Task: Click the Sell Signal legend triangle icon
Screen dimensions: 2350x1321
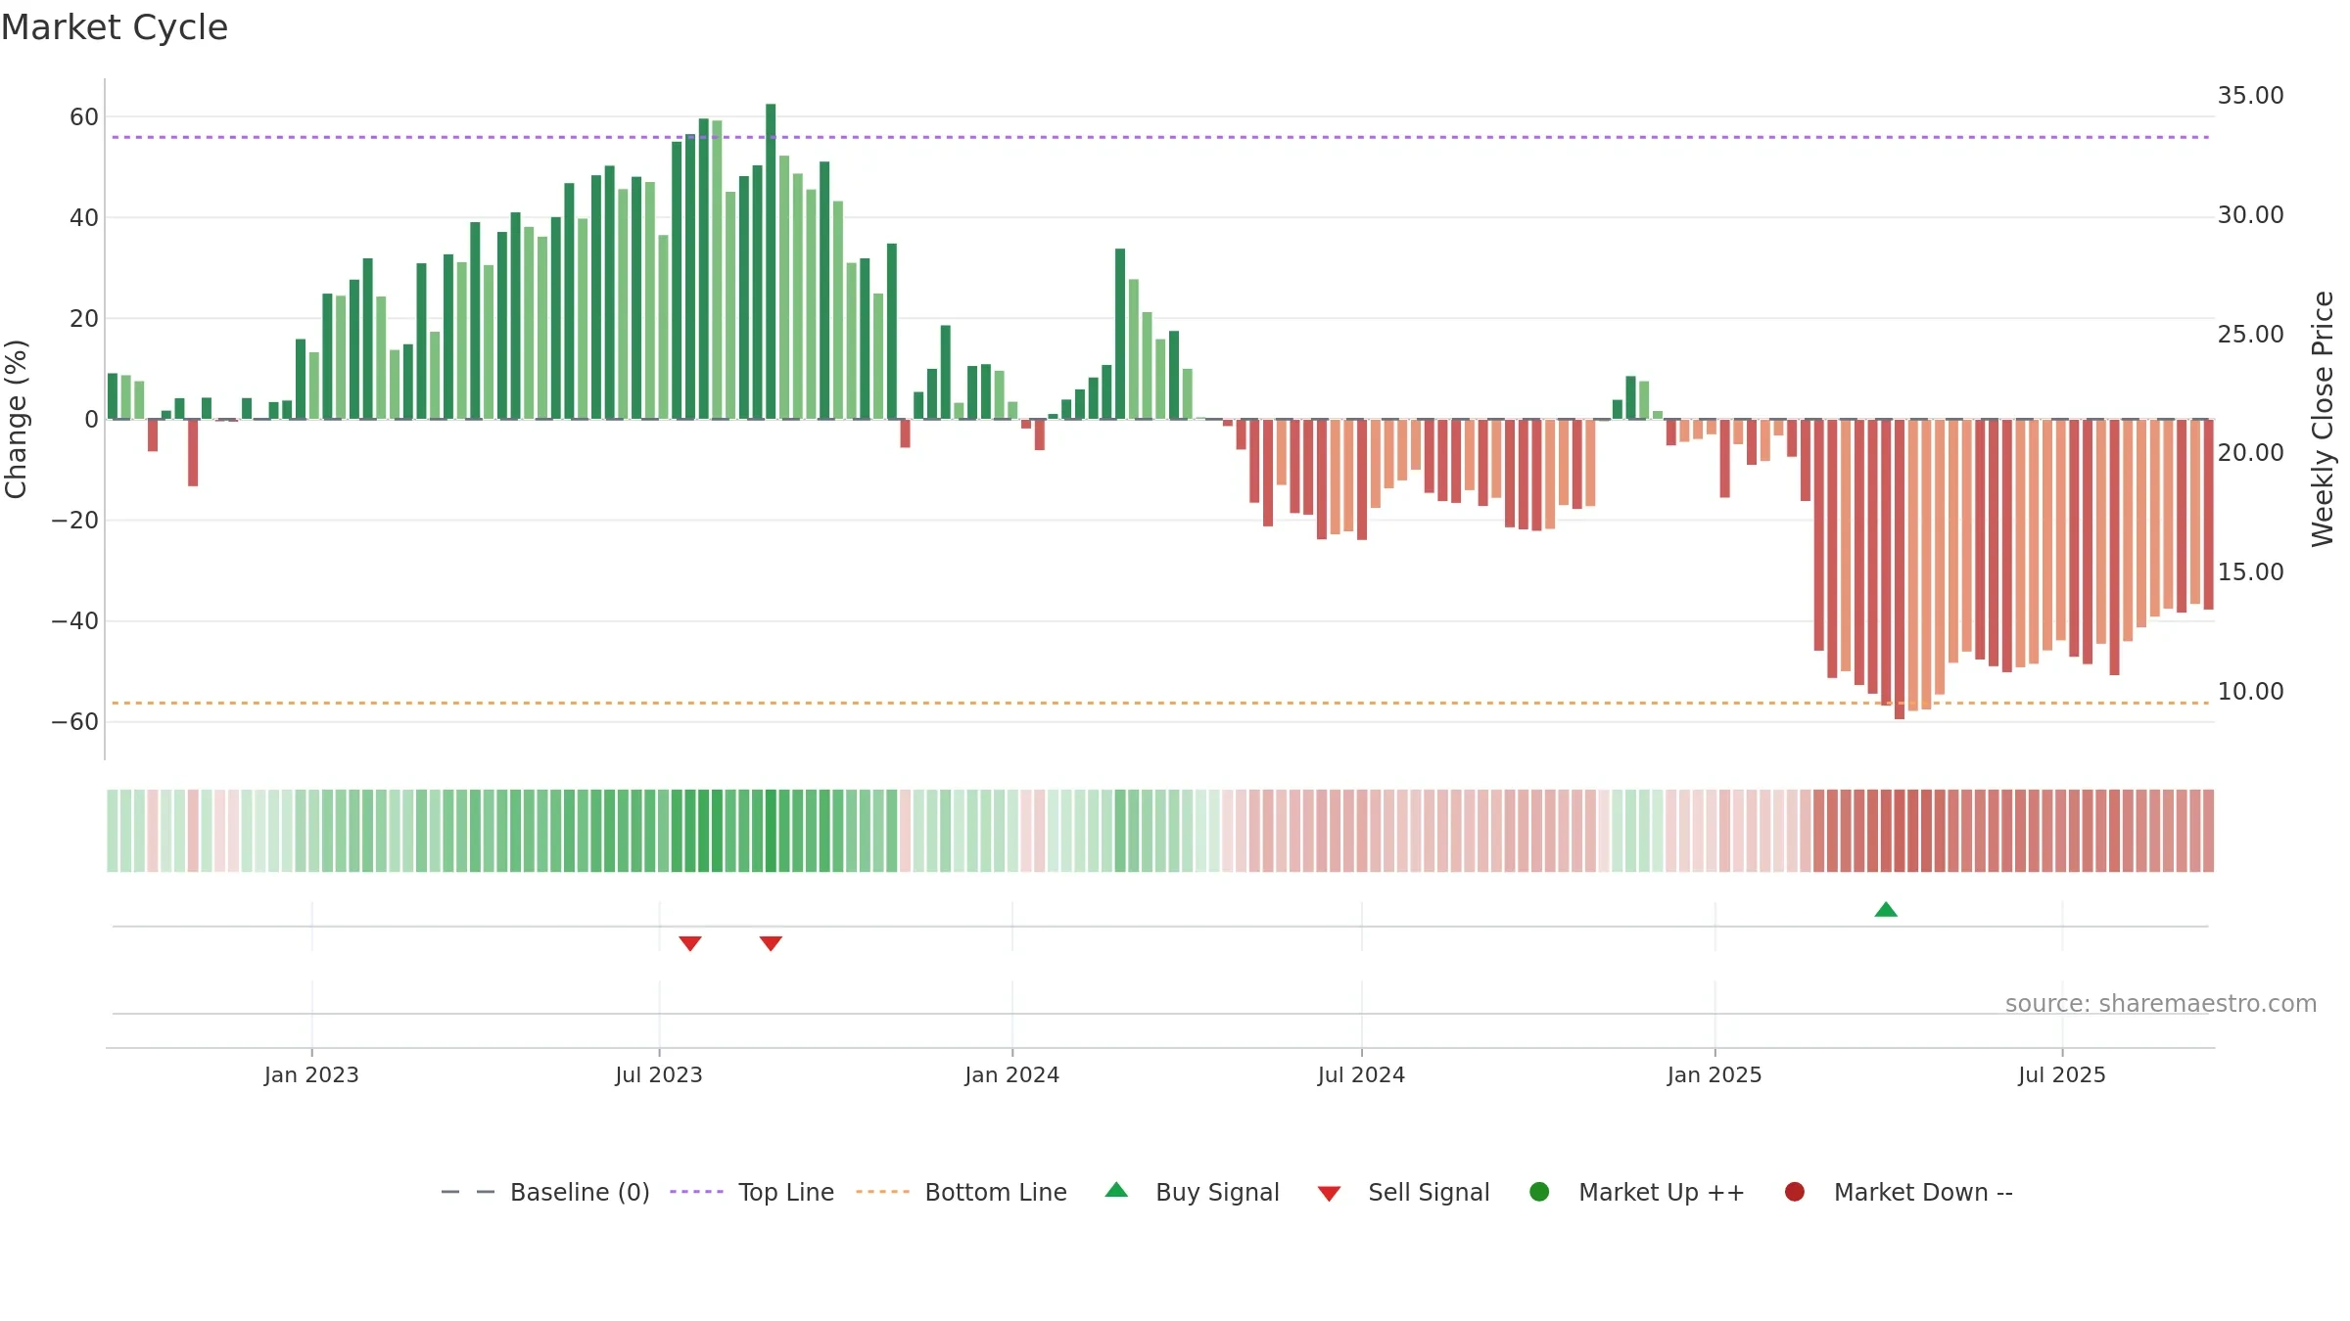Action: pyautogui.click(x=1329, y=1194)
